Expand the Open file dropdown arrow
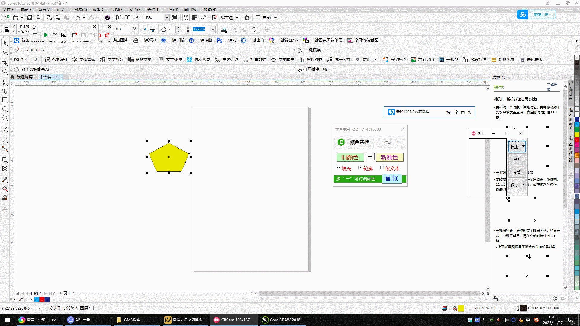580x326 pixels. coord(22,18)
